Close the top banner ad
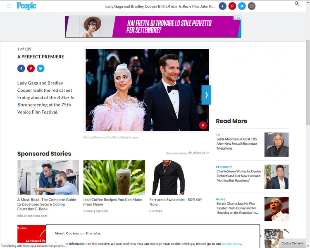Viewport: 310px width, 248px height. (x=239, y=18)
